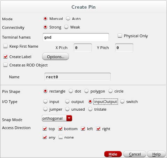Viewport: 167px width, 158px height.
Task: Open the Snap Mode orthogonal dropdown
Action: 57,118
